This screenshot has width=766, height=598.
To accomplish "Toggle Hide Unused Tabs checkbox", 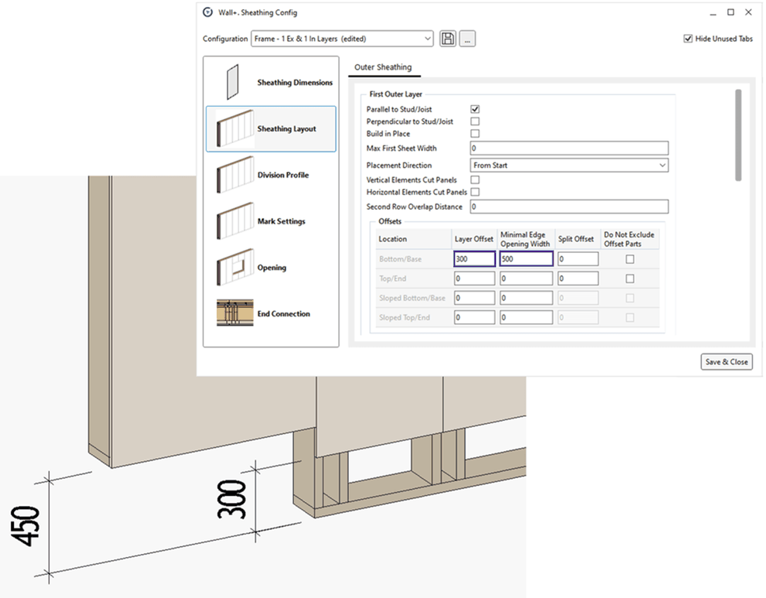I will point(688,39).
